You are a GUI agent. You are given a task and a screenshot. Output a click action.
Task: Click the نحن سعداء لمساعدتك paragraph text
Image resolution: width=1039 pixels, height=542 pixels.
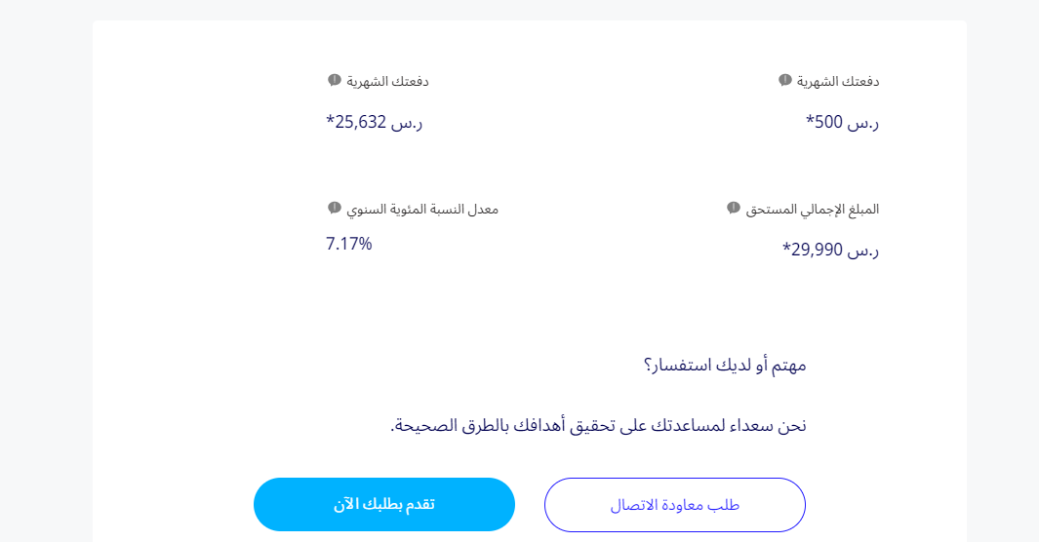click(598, 425)
